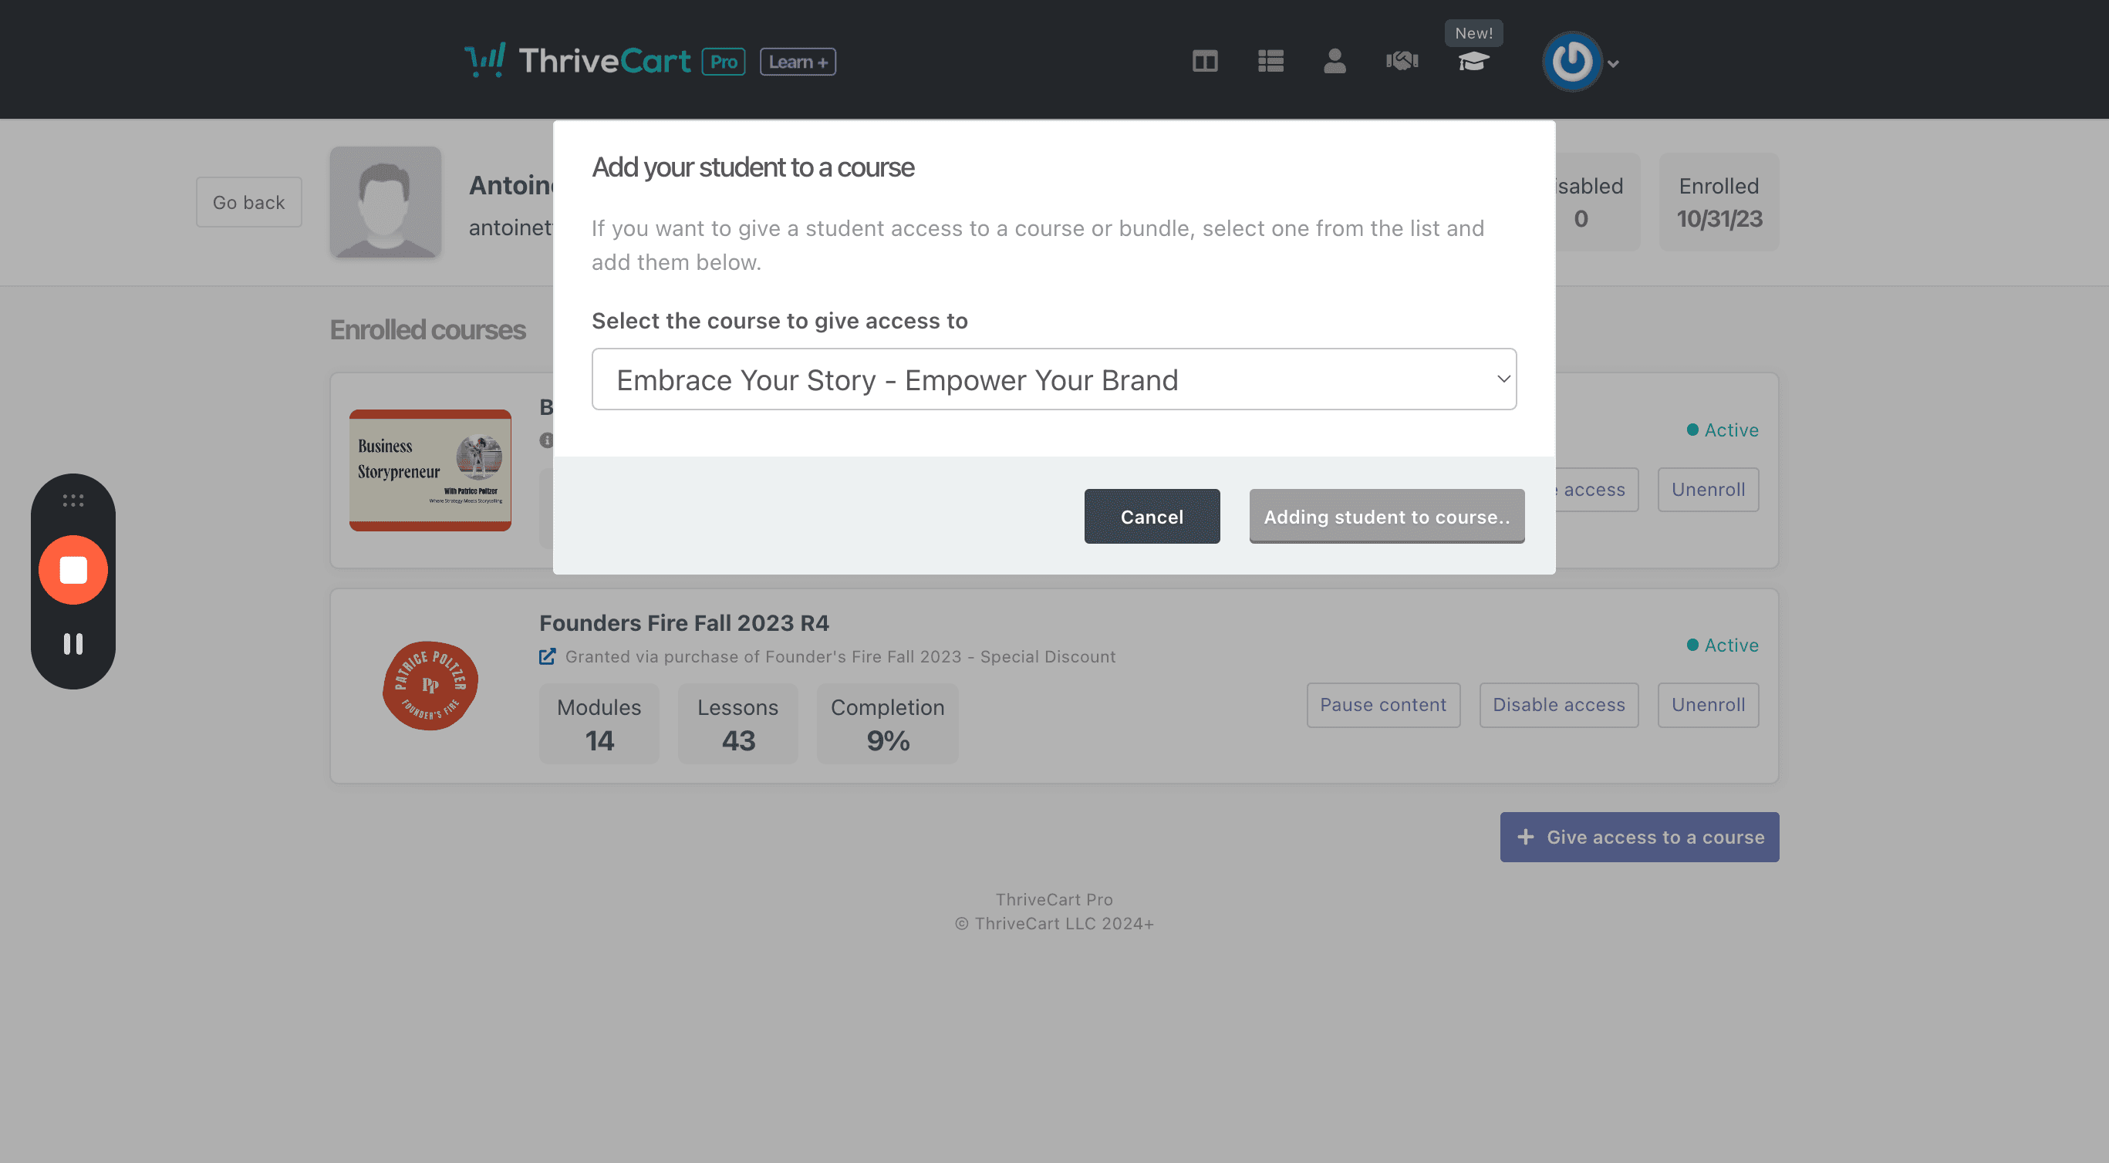2109x1163 pixels.
Task: Stop the screen recording
Action: tap(73, 571)
